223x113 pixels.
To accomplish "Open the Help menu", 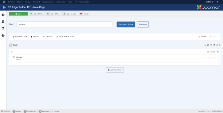I will coord(70,2).
